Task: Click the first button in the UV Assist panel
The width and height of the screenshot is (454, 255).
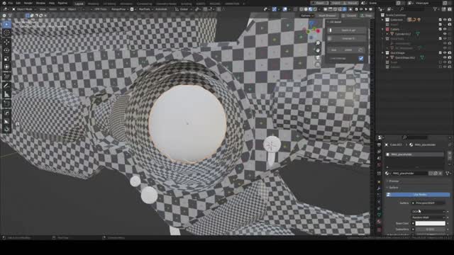Action: pyautogui.click(x=347, y=30)
